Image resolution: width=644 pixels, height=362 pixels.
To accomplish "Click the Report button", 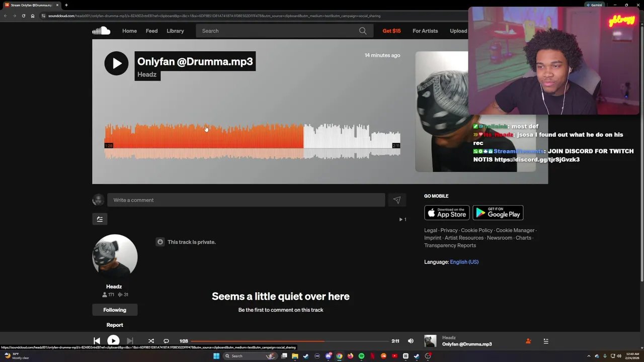I will (115, 325).
